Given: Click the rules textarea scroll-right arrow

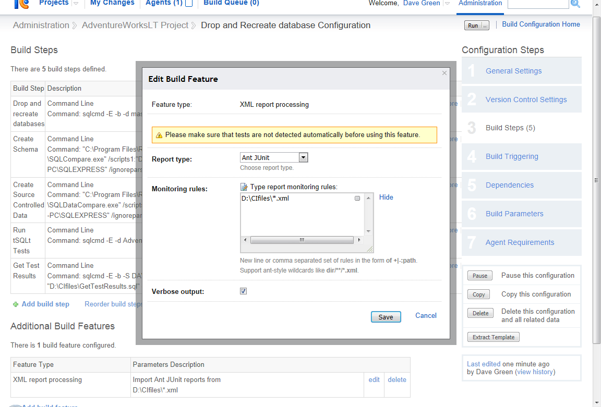Looking at the screenshot, I should [x=359, y=240].
